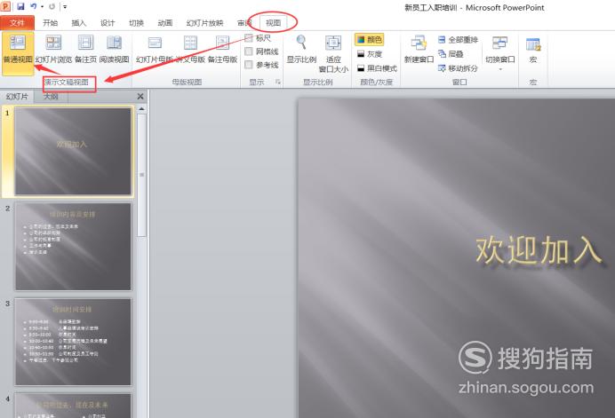The height and width of the screenshot is (418, 615).
Task: Click 全部重排 arrange all
Action: coord(458,40)
